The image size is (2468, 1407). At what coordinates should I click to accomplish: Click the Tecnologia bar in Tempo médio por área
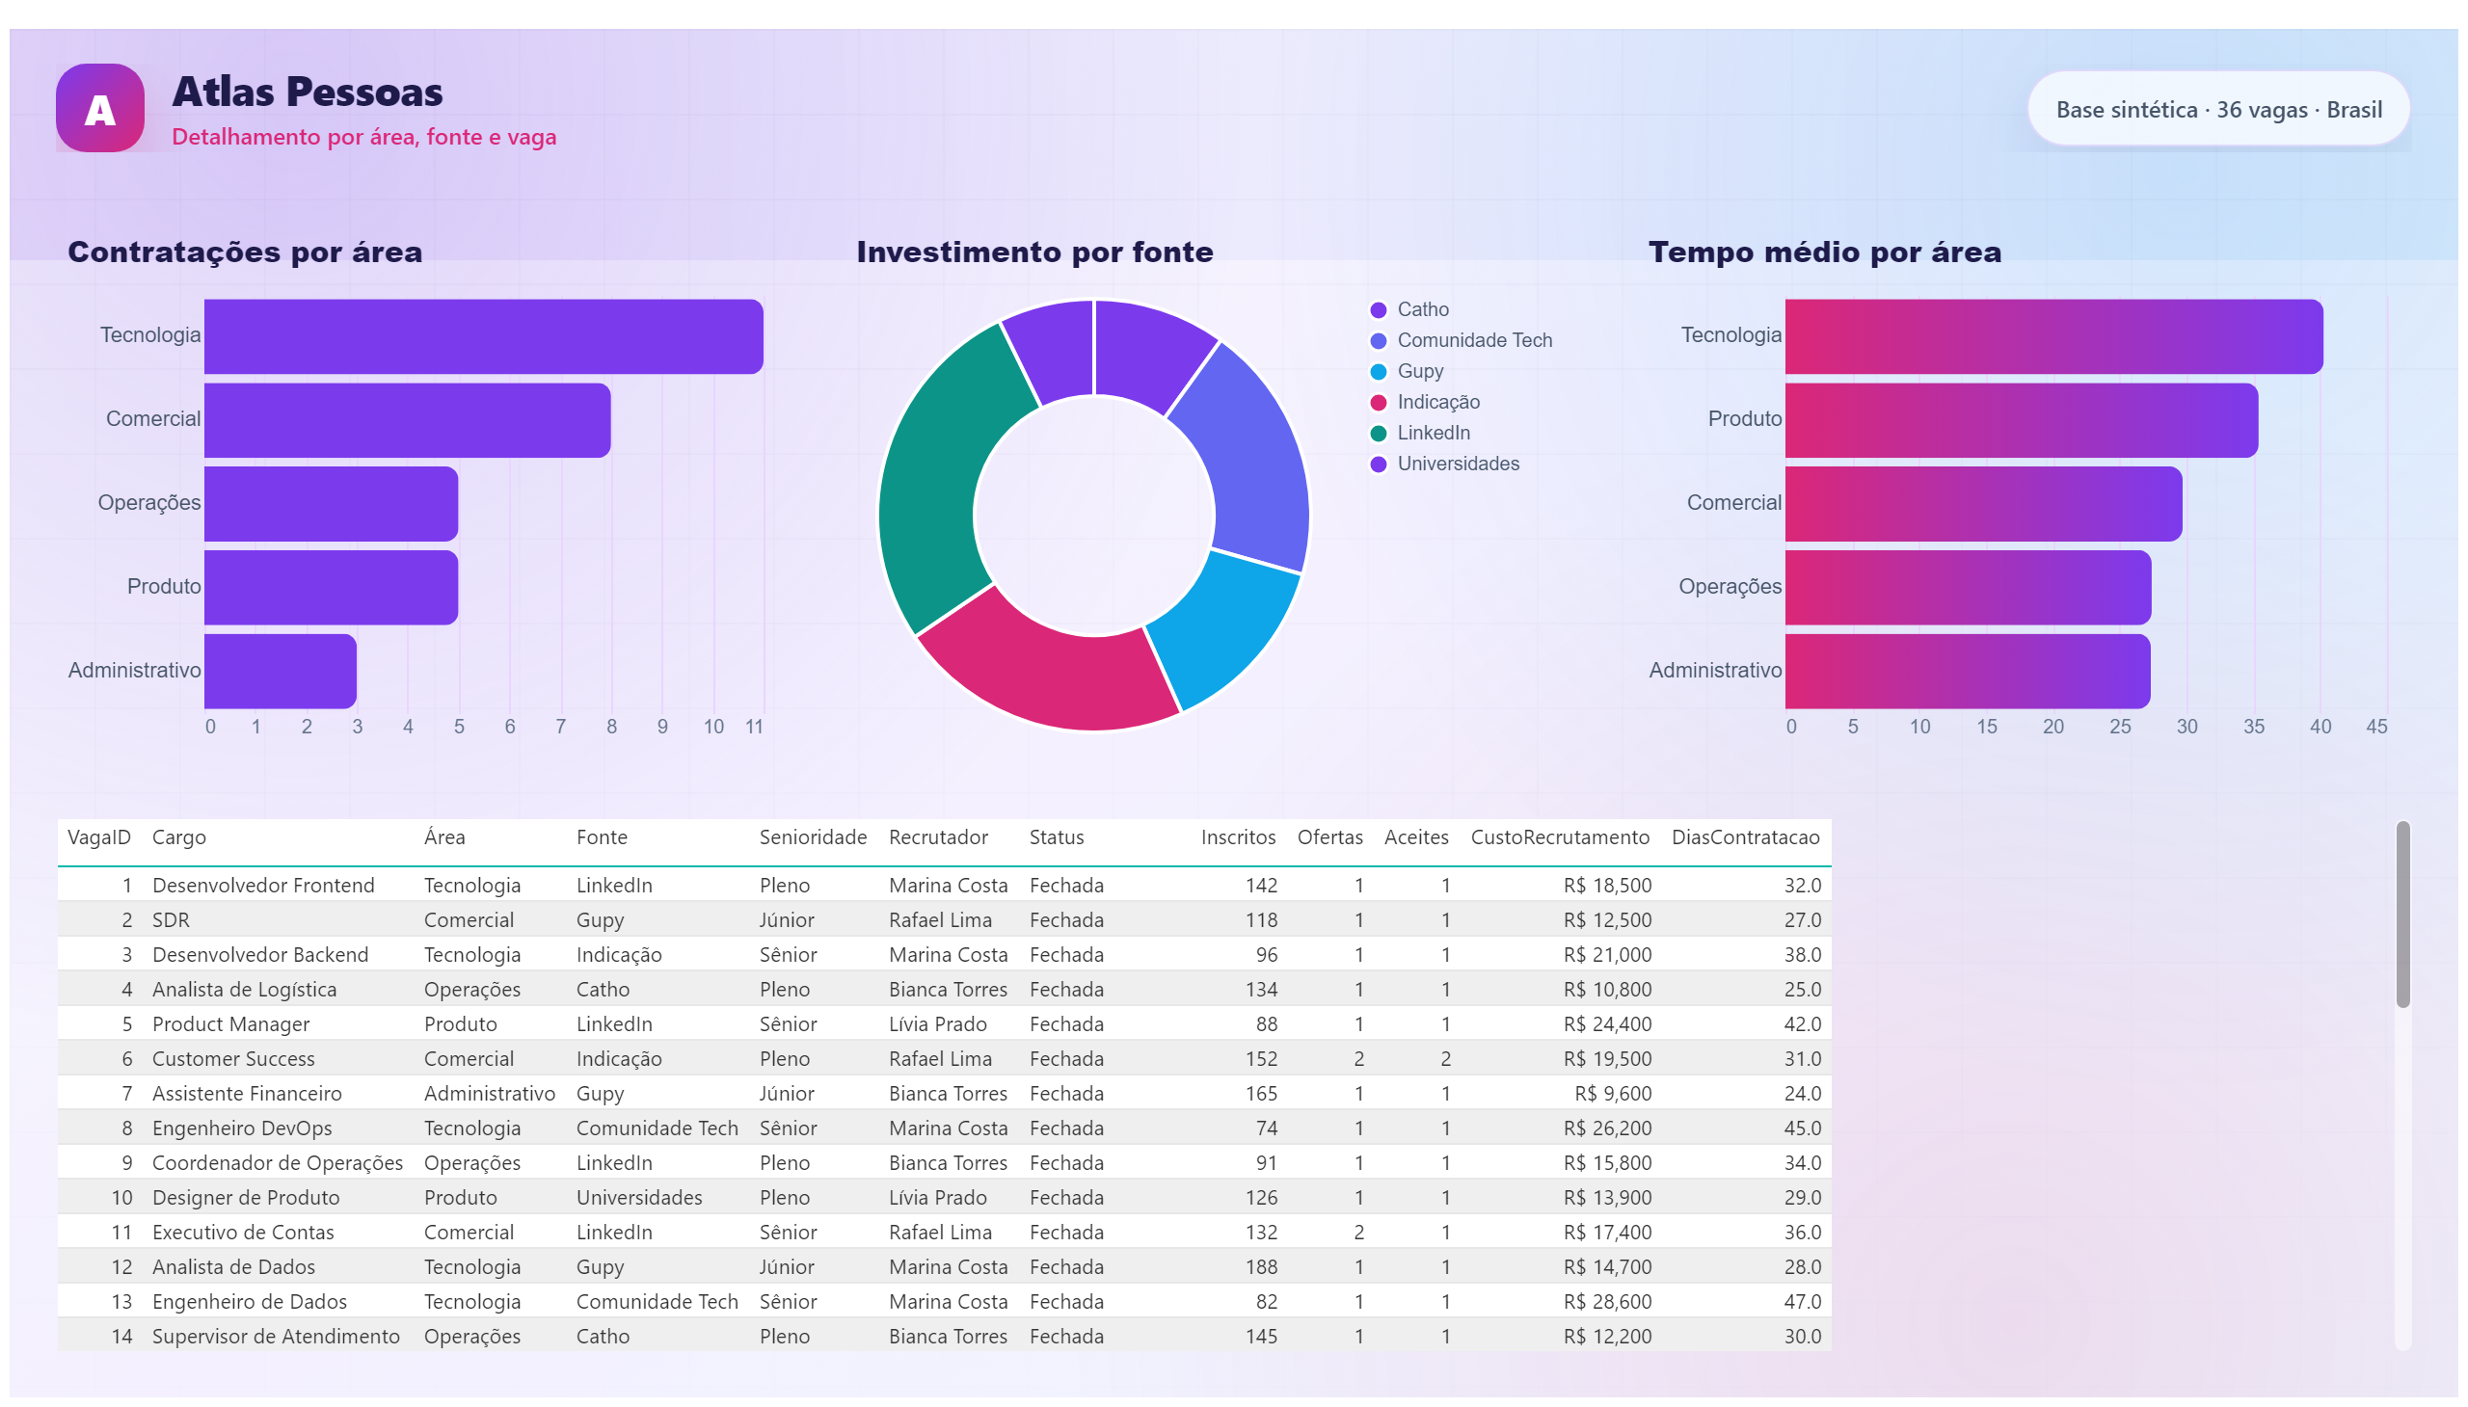pyautogui.click(x=2053, y=336)
